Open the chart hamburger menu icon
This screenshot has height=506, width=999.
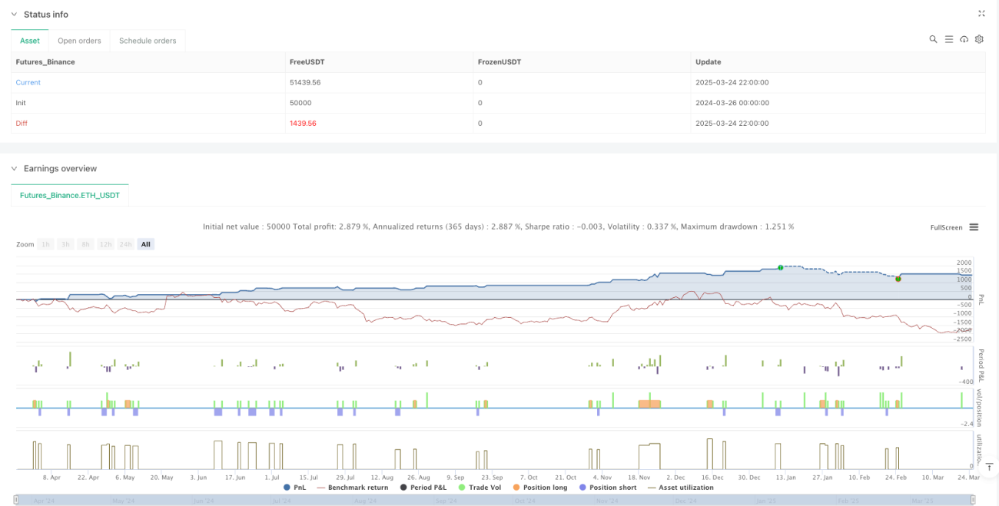974,227
